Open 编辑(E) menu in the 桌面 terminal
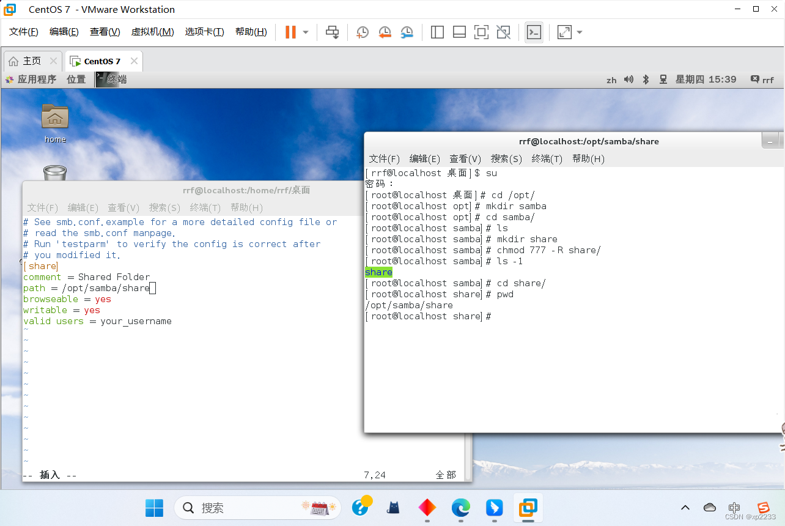Screen dimensions: 785x526 pos(83,207)
